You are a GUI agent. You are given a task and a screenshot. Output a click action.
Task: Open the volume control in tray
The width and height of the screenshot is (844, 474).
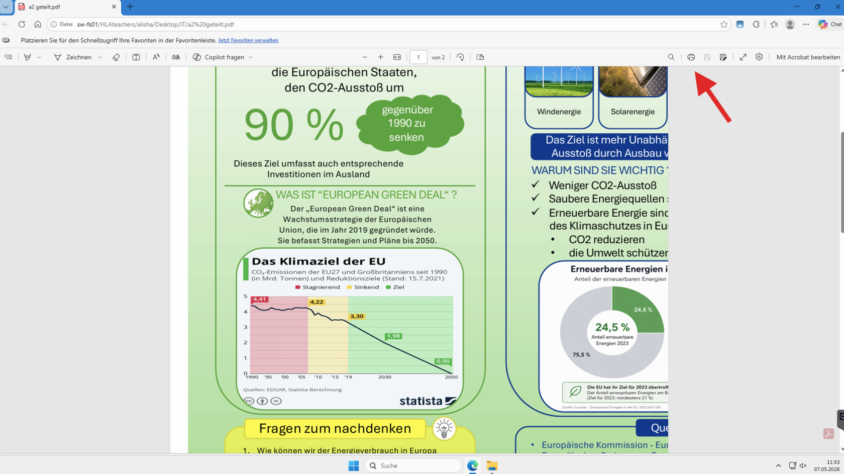tap(803, 466)
